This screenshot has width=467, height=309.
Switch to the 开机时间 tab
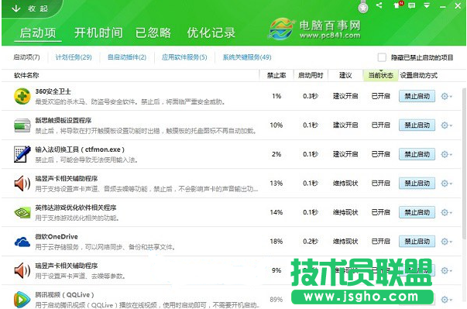point(98,33)
